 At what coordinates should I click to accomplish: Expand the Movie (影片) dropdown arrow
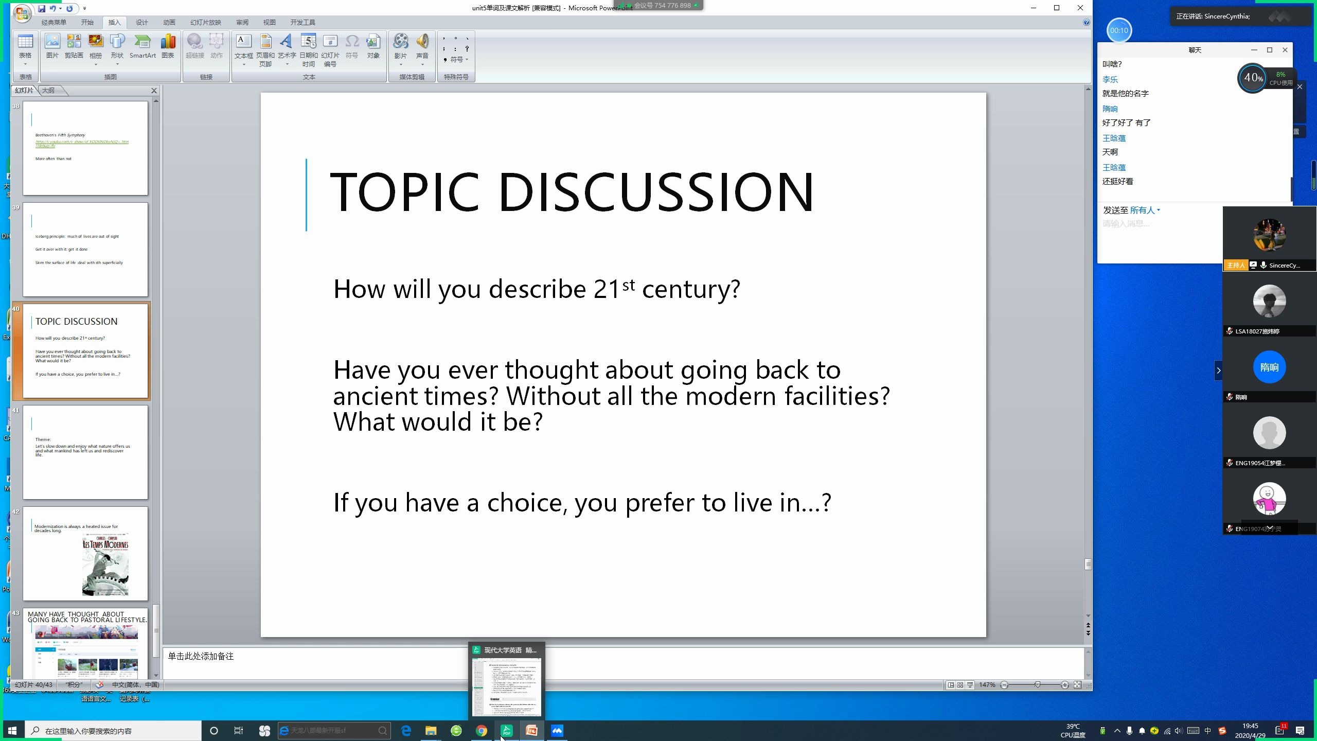401,64
